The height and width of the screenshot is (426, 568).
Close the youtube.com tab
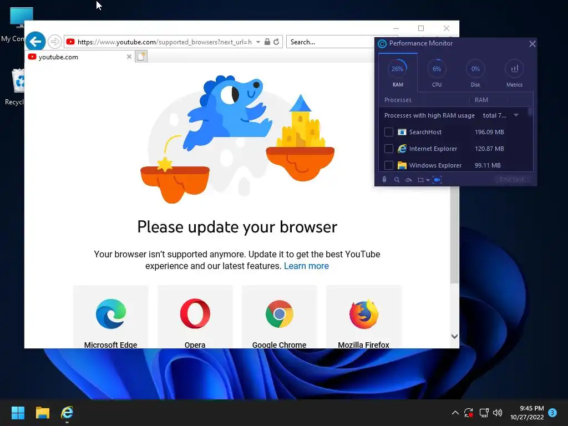129,57
